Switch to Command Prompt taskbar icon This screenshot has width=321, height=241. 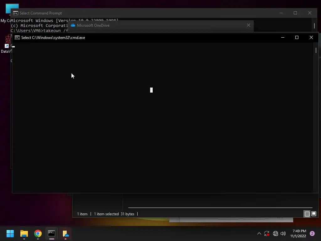(x=51, y=233)
